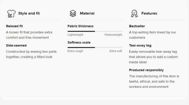Image resolution: width=189 pixels, height=105 pixels.
Task: Click the Side-seamed title
Action: point(16,45)
